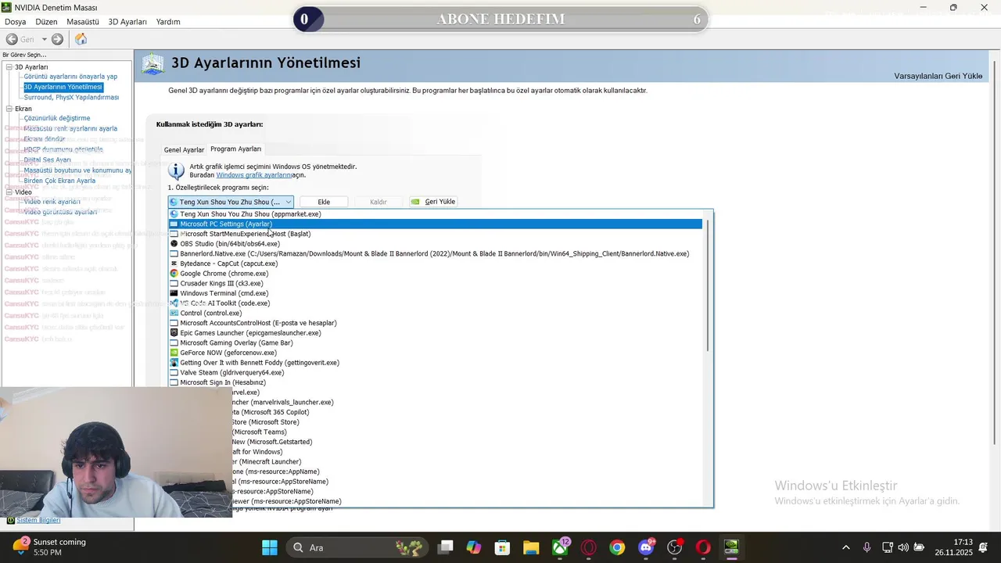Launch Copilot from the taskbar
Viewport: 1001px width, 563px height.
point(474,547)
